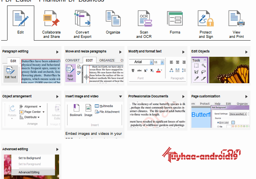Image resolution: width=256 pixels, height=179 pixels.
Task: Switch to the EDIT ribbon tab
Action: [89, 60]
